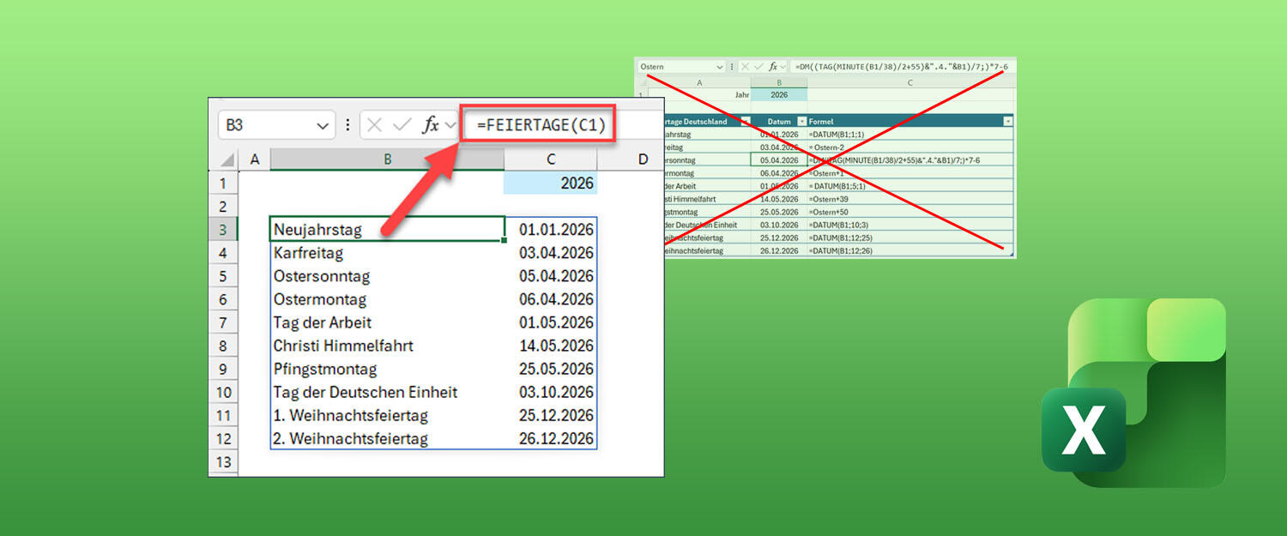Select column header C in the large sheet
The height and width of the screenshot is (536, 1287).
pos(551,159)
